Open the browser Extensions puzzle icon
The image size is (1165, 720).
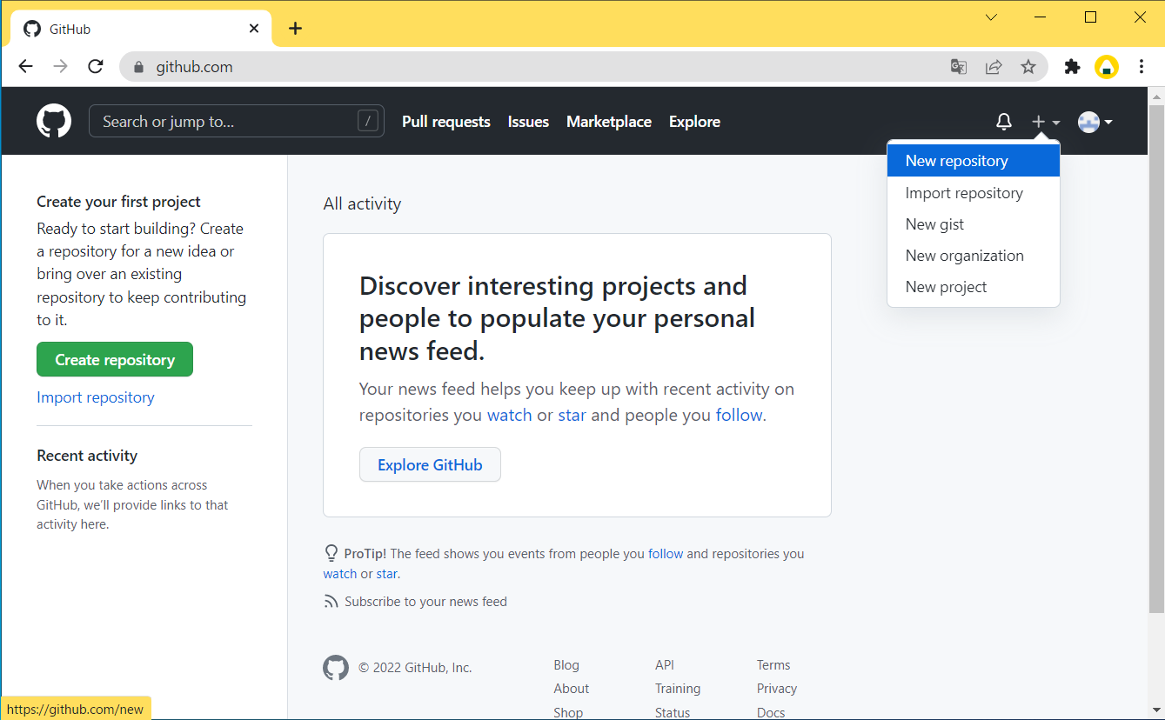coord(1073,67)
